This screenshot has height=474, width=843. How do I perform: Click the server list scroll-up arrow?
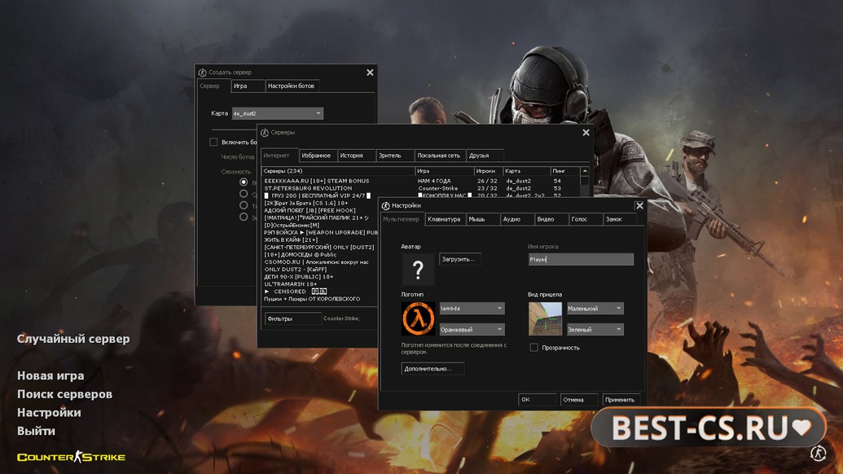(585, 171)
